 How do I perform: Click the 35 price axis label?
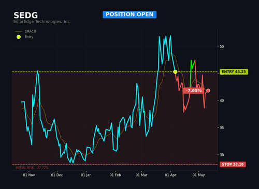pos(222,127)
